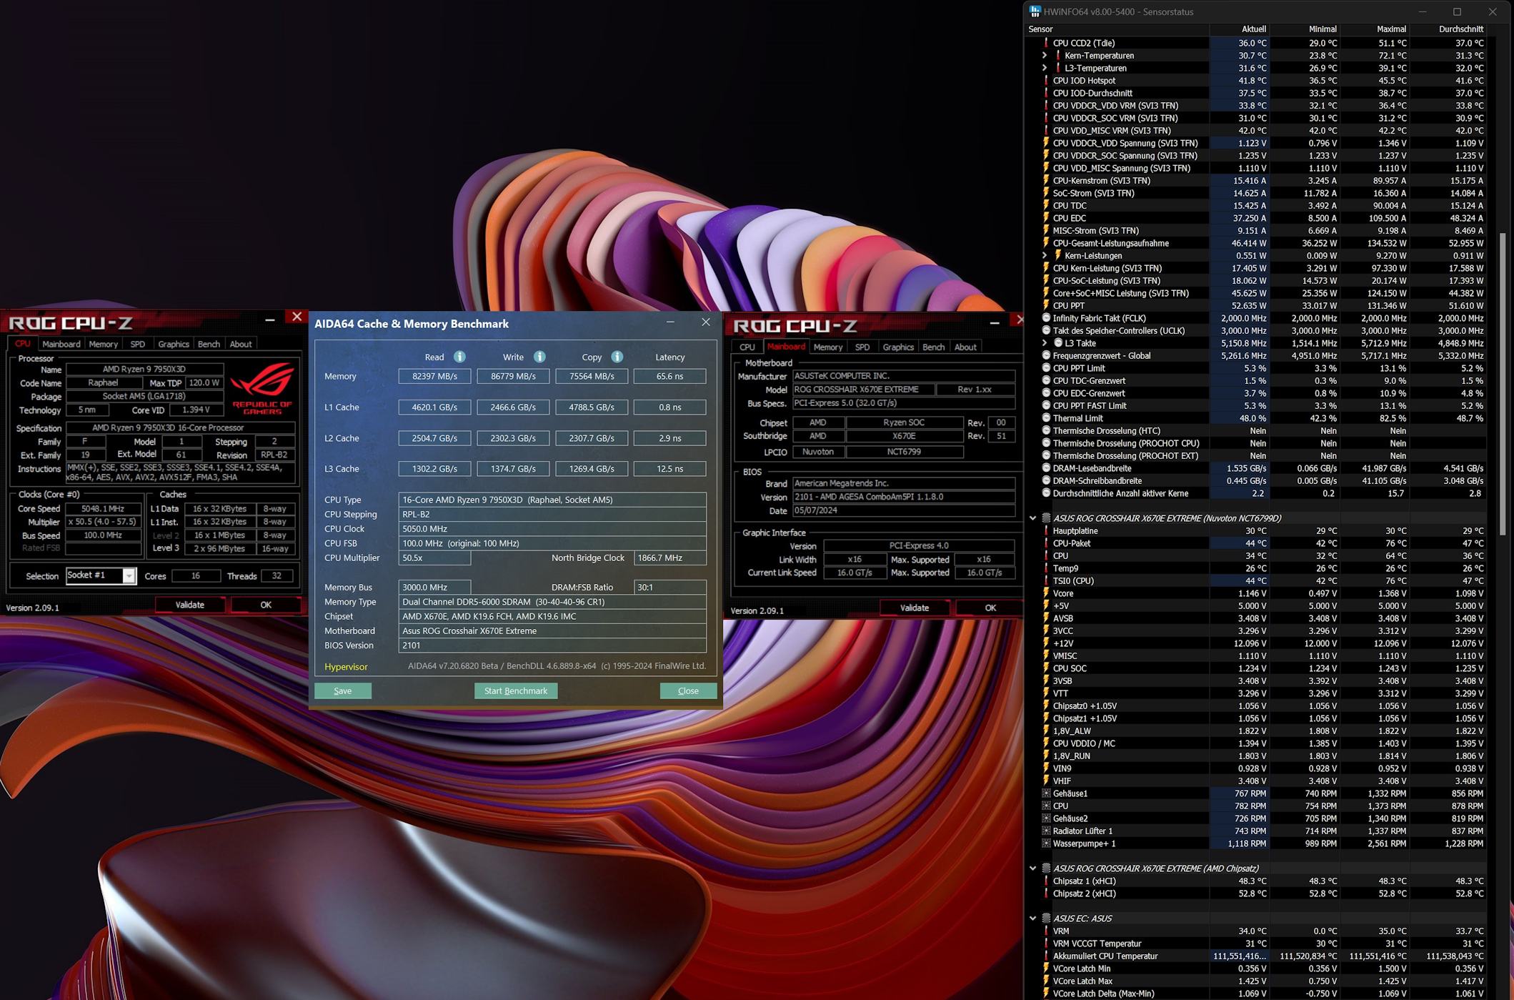Click Validate in left CPU-Z window

coord(190,605)
